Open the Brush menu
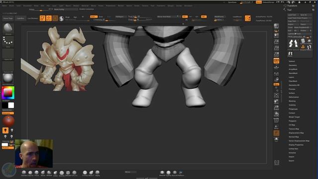Screen dimensions: 318x179 pyautogui.click(x=11, y=6)
